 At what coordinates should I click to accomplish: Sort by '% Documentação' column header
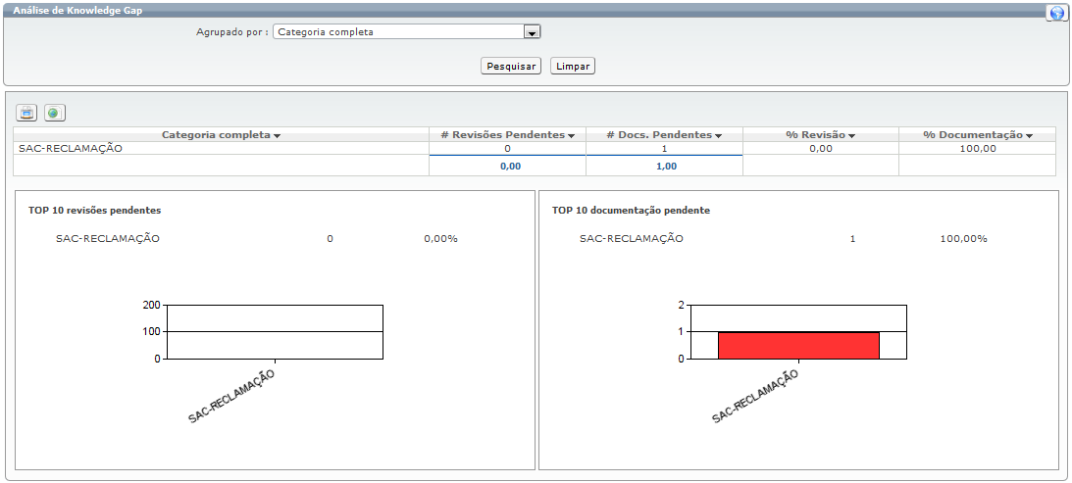[977, 135]
